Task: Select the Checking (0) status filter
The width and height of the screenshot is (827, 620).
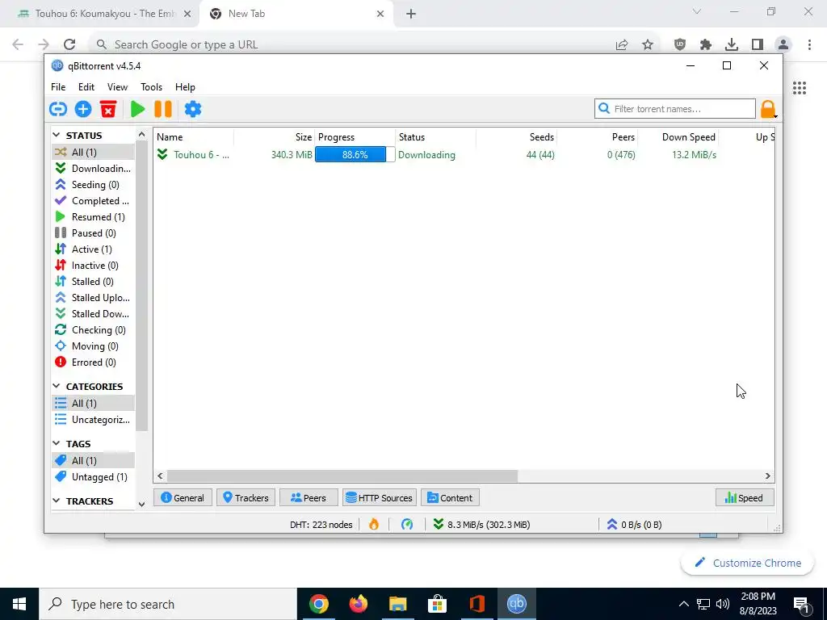Action: pos(94,330)
